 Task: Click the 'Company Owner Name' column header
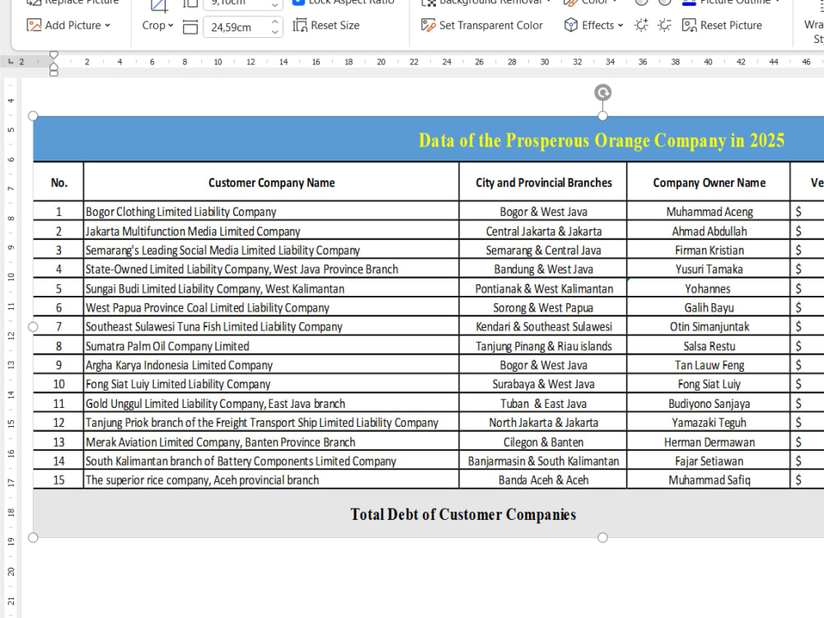point(709,182)
